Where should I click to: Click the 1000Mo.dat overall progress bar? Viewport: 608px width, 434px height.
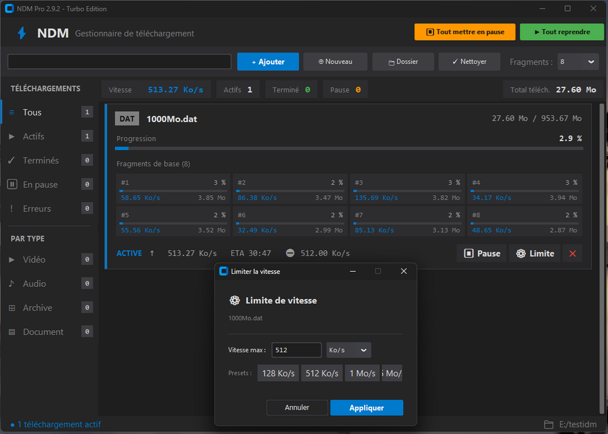[349, 148]
